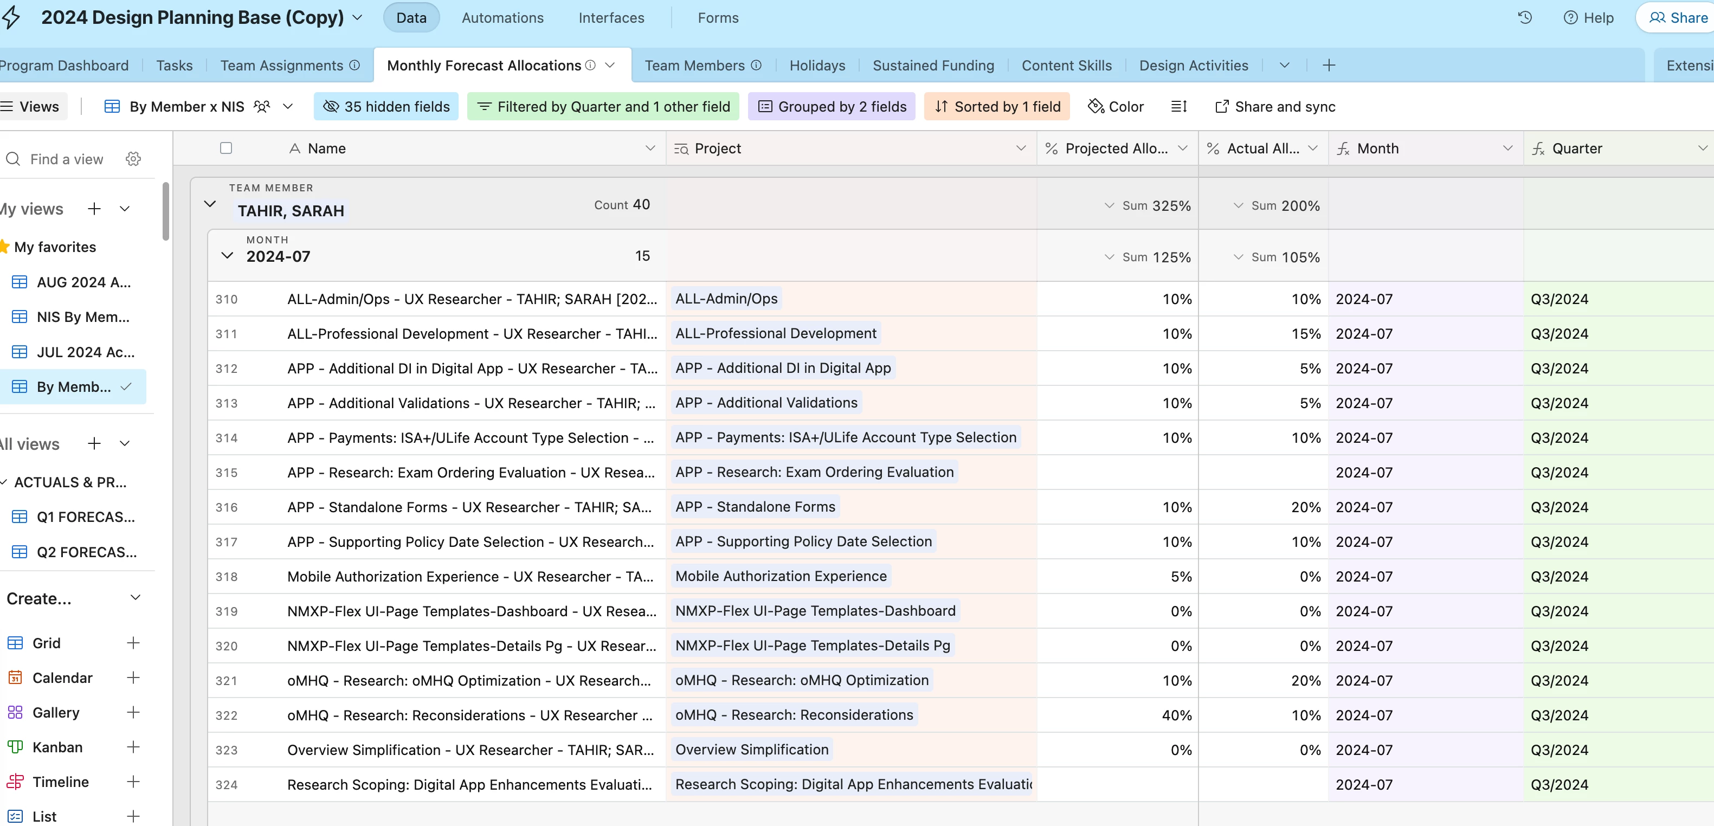Open the Project column dropdown arrow

point(1021,149)
